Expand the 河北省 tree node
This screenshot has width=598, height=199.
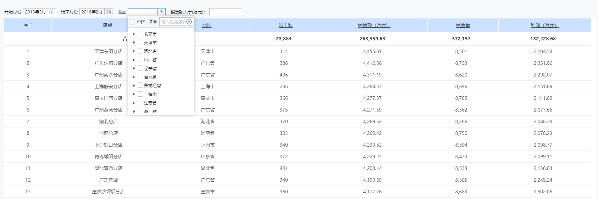134,51
